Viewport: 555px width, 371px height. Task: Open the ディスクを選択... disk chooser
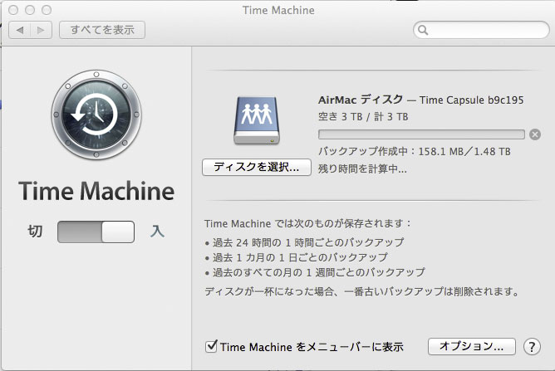(x=257, y=167)
